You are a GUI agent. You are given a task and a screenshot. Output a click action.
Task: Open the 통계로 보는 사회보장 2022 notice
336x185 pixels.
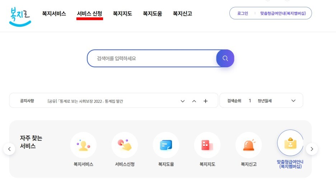coord(85,101)
